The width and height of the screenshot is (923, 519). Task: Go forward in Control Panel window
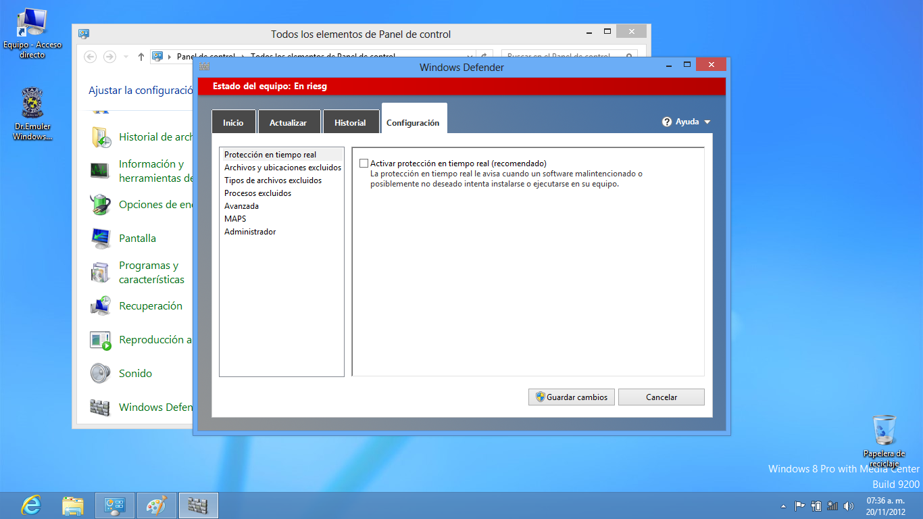pos(109,57)
